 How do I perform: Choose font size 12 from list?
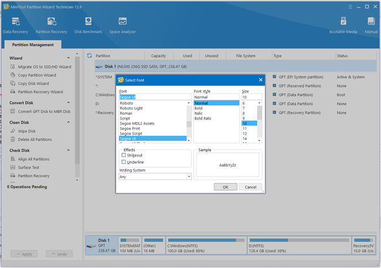click(x=245, y=134)
